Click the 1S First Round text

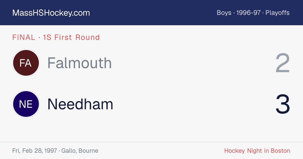(71, 37)
